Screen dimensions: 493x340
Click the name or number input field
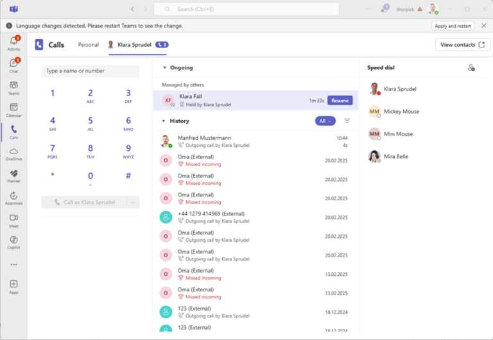pos(90,71)
